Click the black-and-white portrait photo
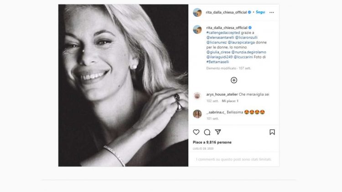Screen dimensions: 342x192 [x=123, y=85]
